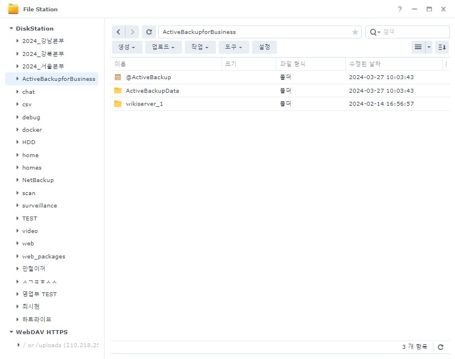Image resolution: width=455 pixels, height=359 pixels.
Task: Sort by the 크기 column header
Action: coord(249,64)
